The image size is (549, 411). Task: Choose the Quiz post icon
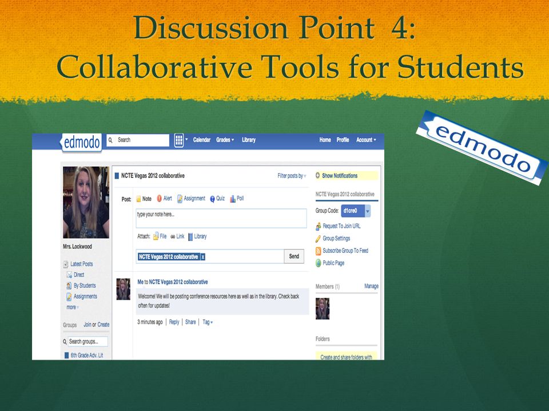pos(212,199)
